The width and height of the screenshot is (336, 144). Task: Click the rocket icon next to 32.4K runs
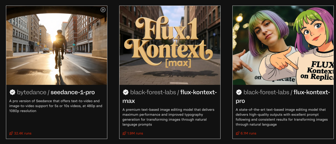click(x=11, y=133)
